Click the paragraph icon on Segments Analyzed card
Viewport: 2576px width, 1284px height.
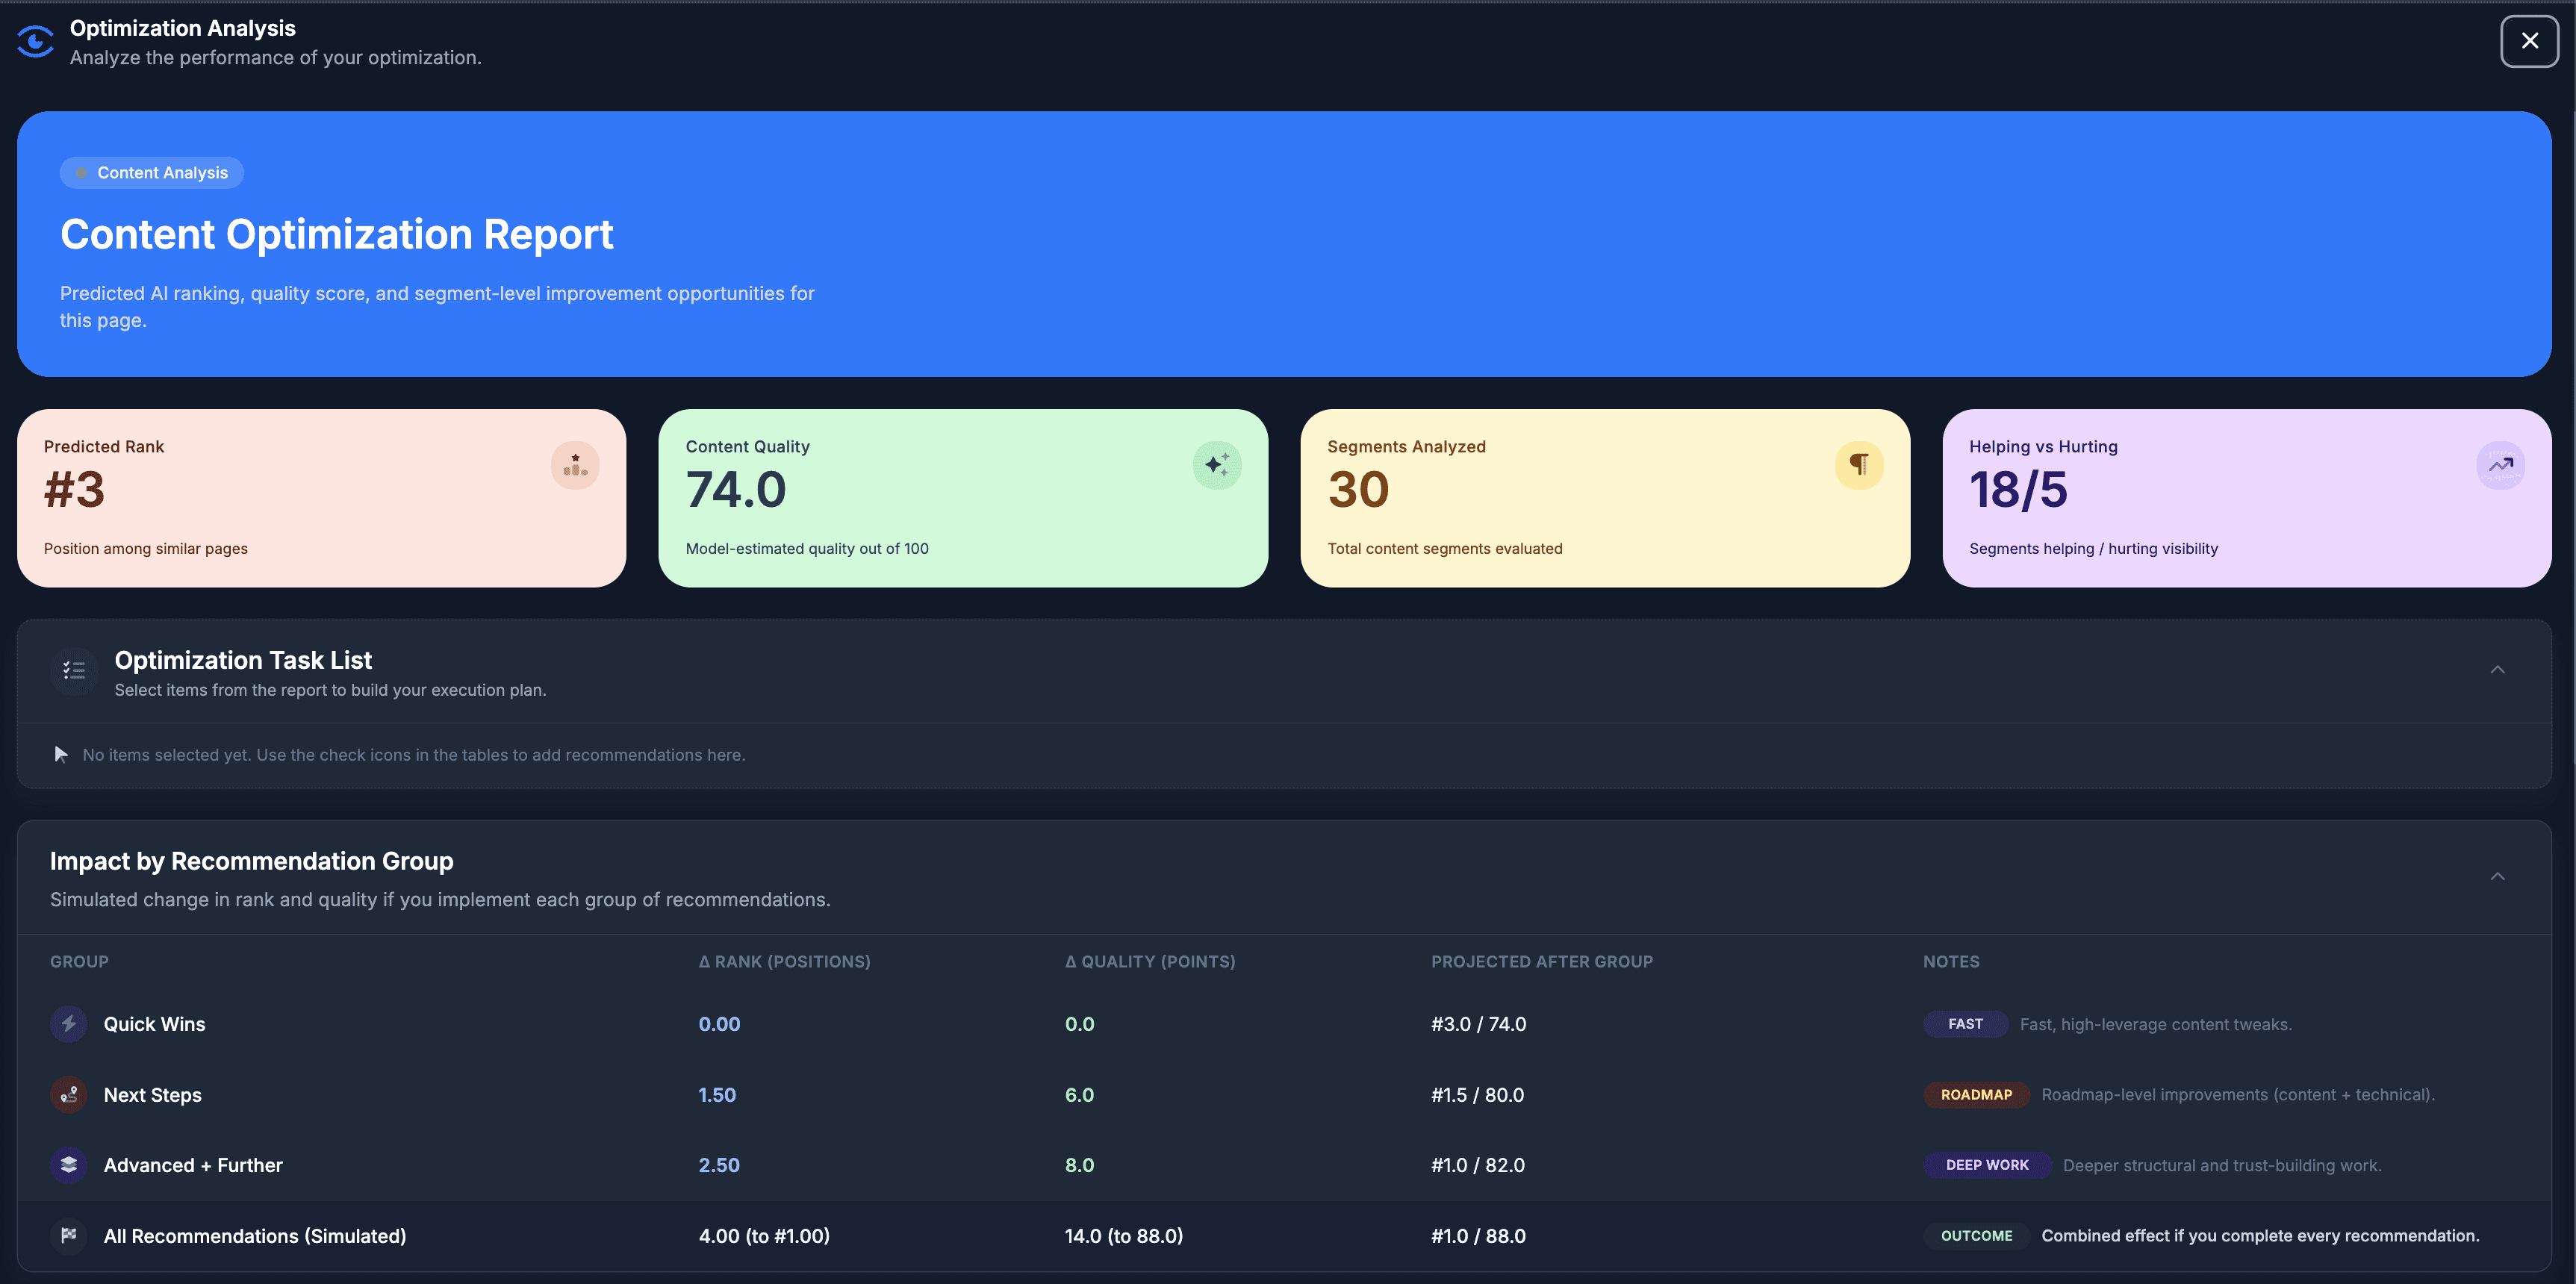tap(1859, 465)
